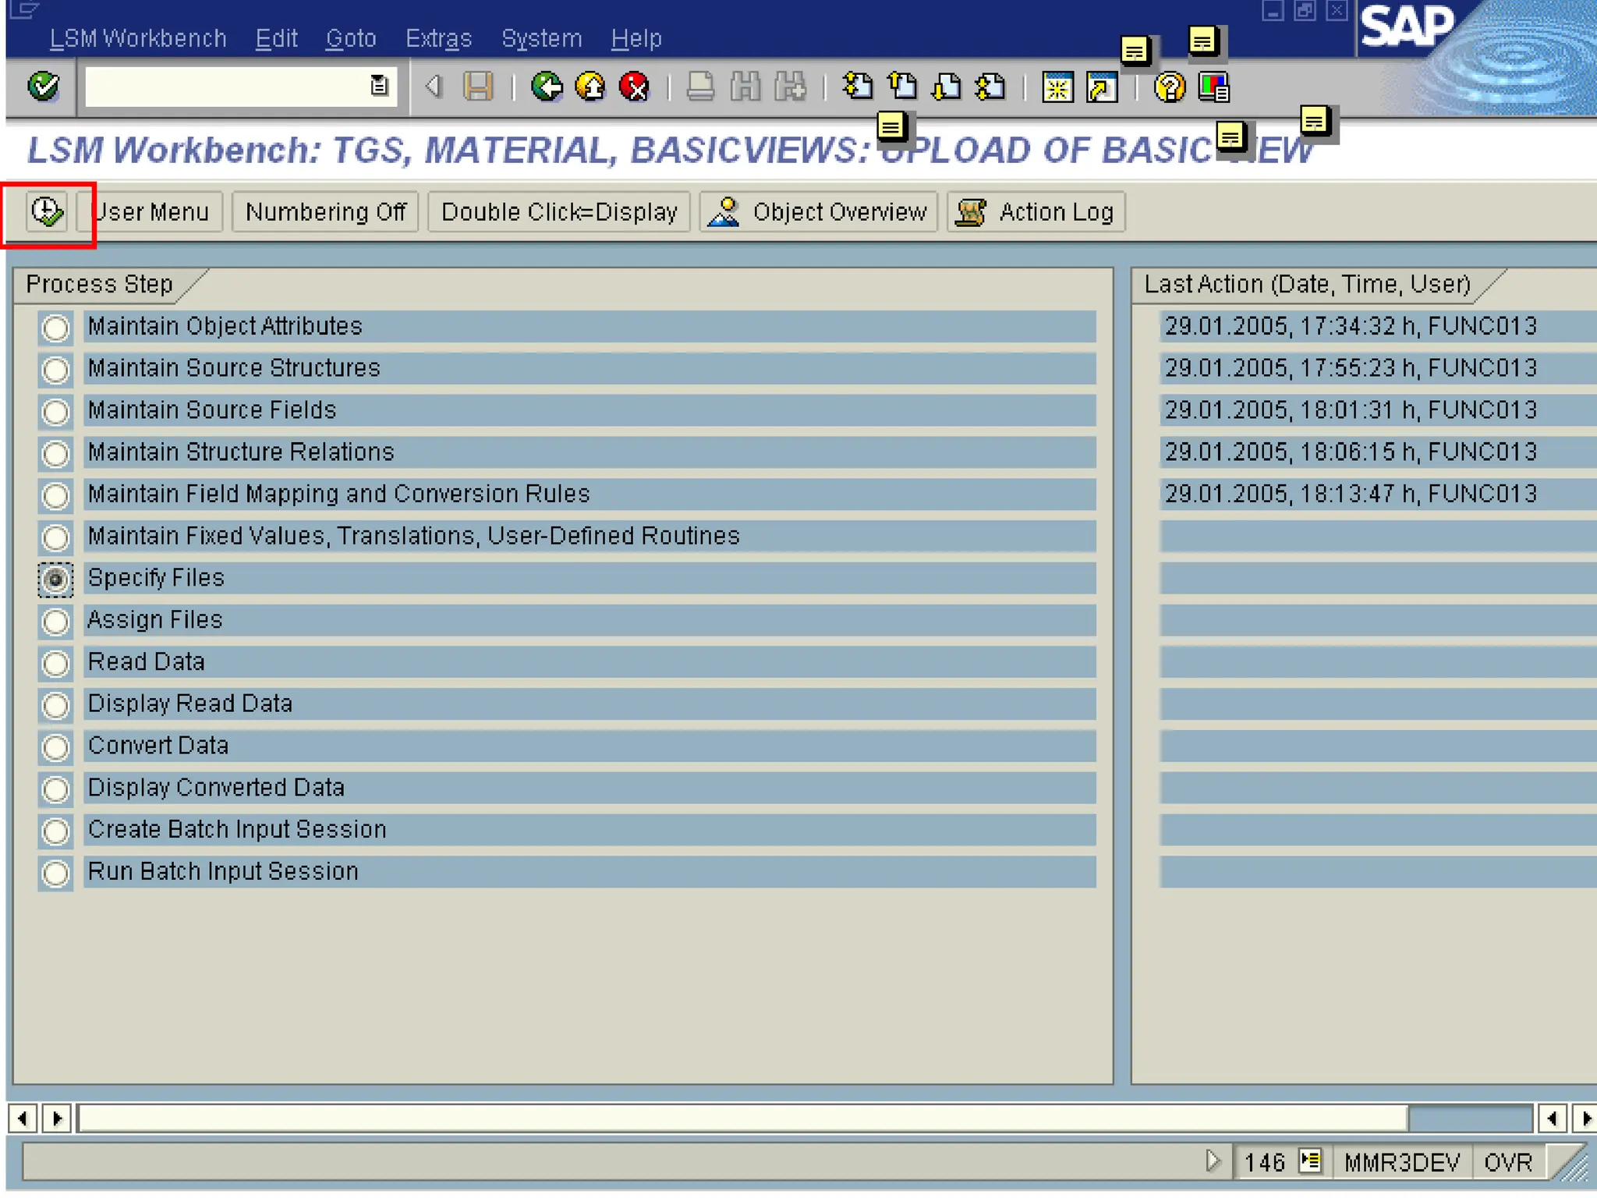The height and width of the screenshot is (1198, 1597).
Task: Open the Extras menu
Action: (x=438, y=38)
